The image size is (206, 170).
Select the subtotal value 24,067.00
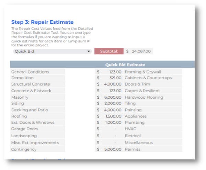(x=138, y=52)
